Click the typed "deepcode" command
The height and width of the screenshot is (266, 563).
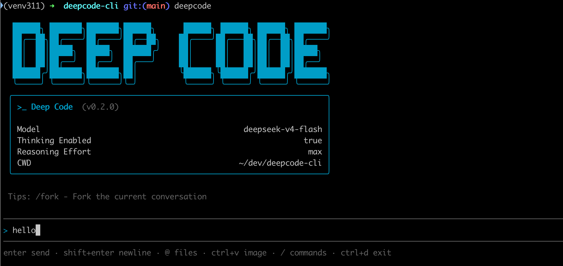[193, 6]
